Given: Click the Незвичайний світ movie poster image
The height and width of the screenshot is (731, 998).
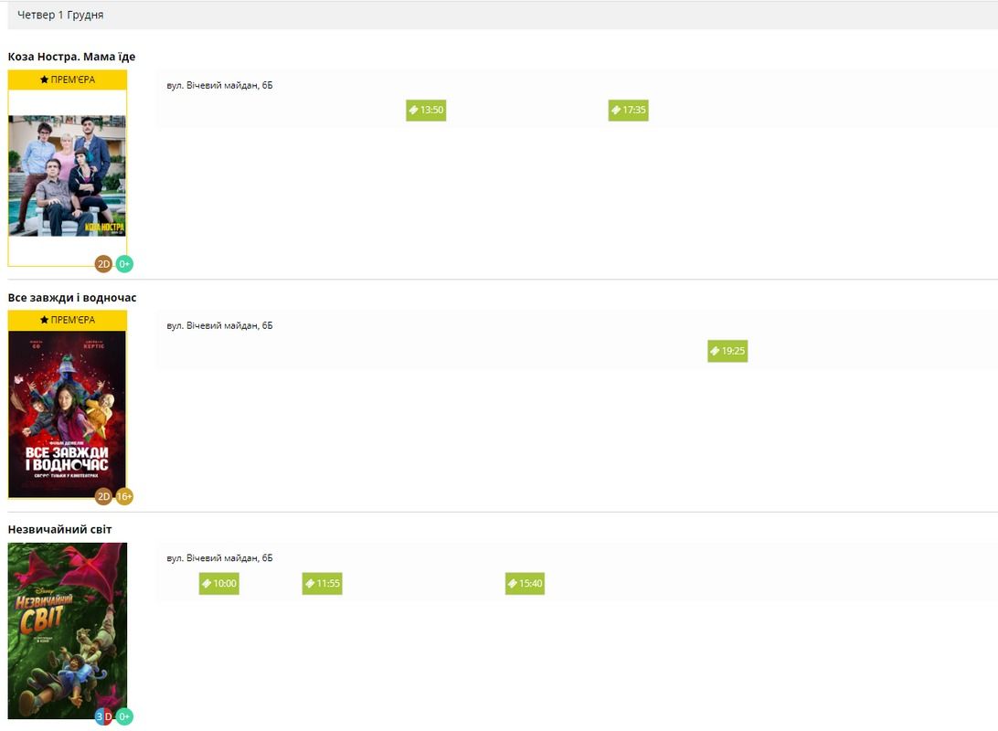Looking at the screenshot, I should tap(67, 629).
